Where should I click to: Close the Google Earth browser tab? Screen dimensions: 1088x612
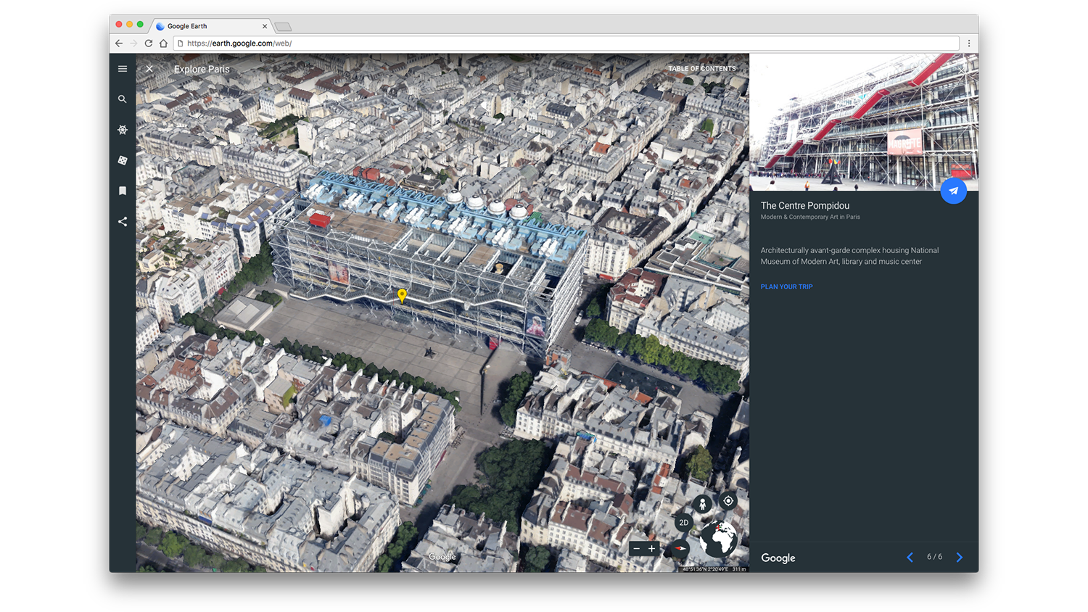265,26
